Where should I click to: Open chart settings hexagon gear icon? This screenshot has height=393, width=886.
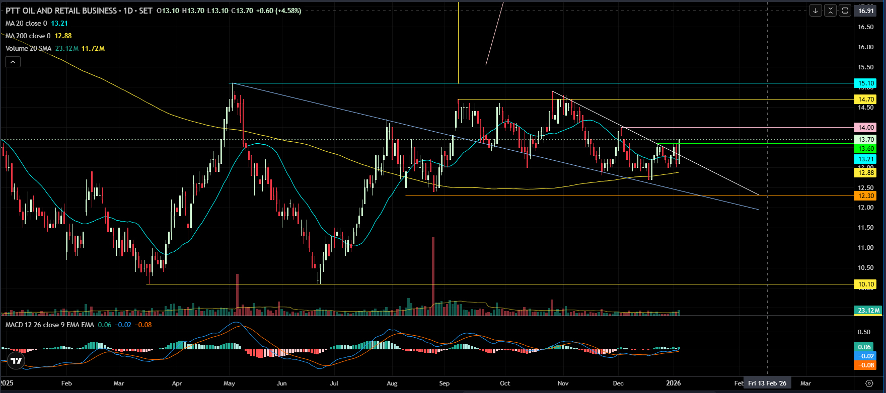869,383
